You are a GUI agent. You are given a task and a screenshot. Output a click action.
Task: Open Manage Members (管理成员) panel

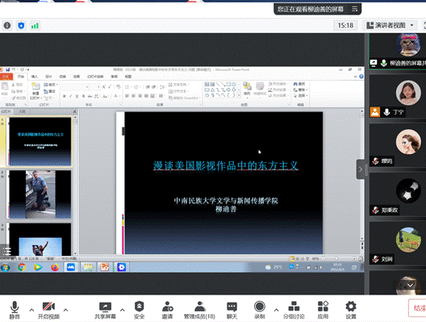click(200, 307)
